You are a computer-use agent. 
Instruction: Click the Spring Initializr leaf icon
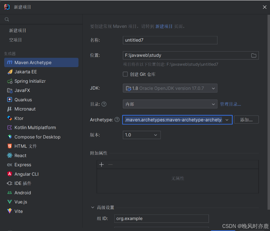(10, 81)
